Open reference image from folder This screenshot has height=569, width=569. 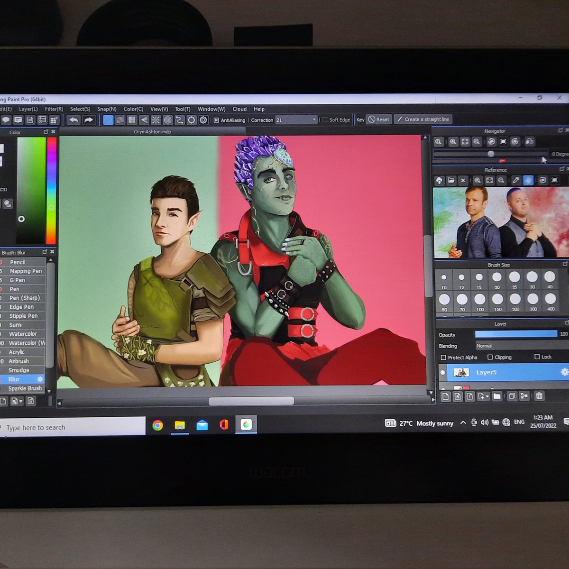click(451, 180)
